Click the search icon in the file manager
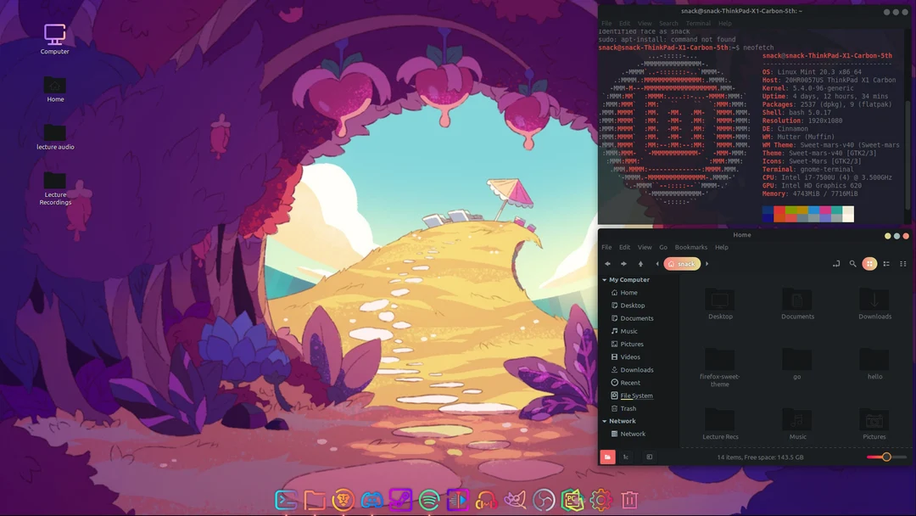 [x=852, y=264]
